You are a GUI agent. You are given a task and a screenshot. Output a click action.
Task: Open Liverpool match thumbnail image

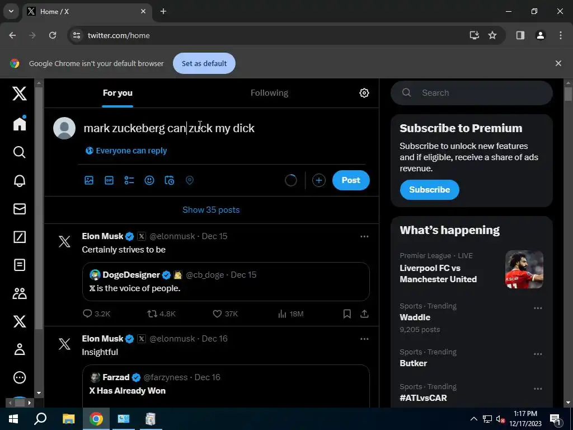point(524,269)
